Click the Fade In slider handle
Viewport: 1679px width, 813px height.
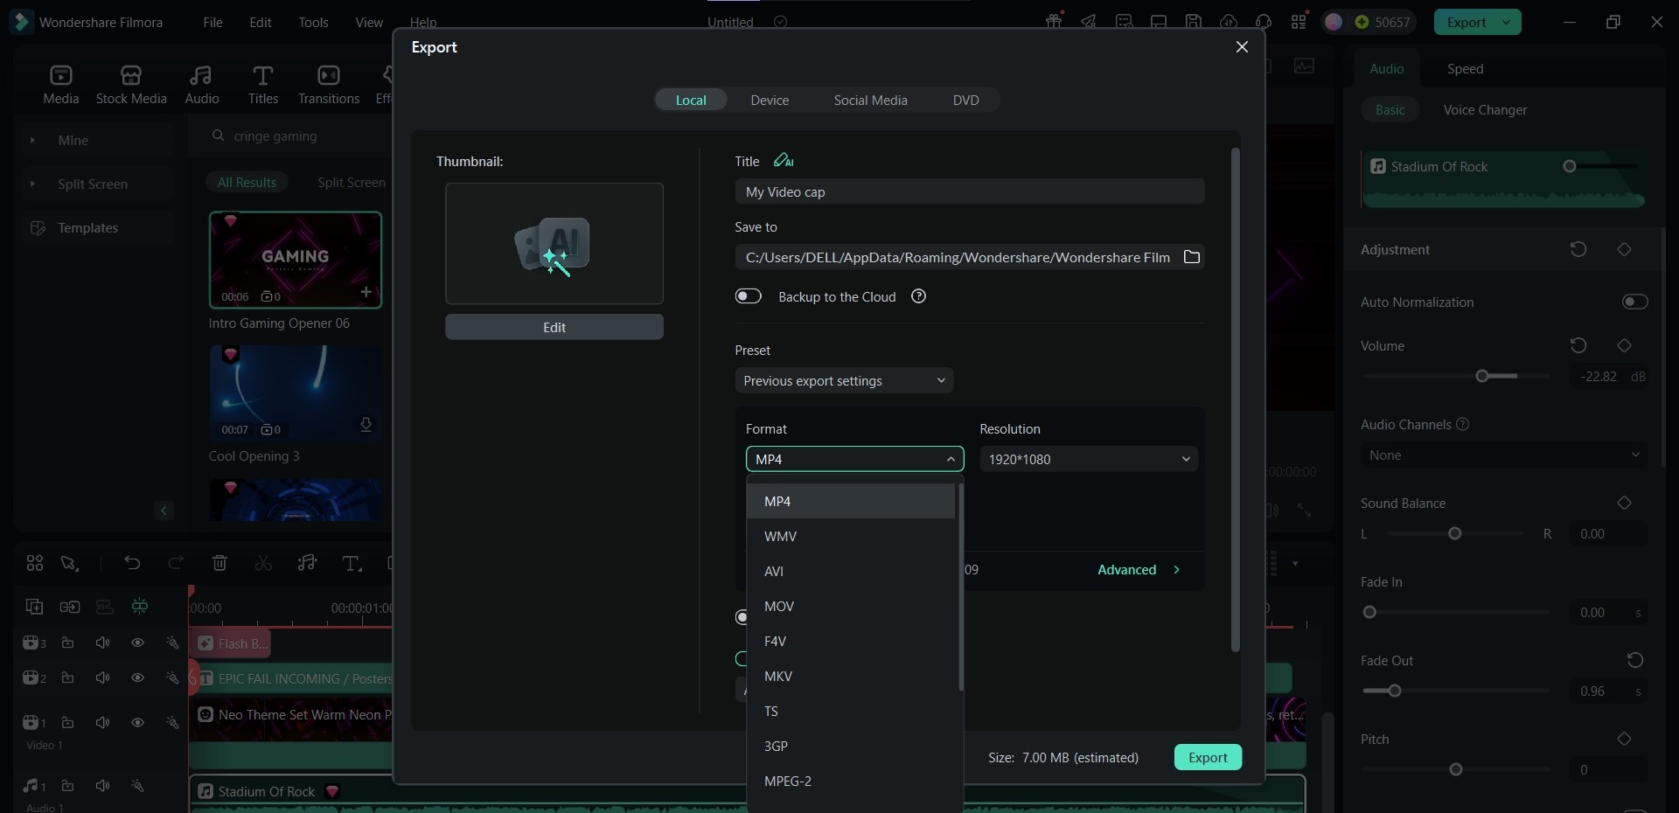coord(1369,612)
